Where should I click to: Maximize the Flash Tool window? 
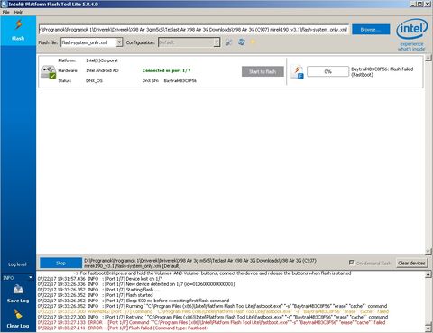coord(419,4)
